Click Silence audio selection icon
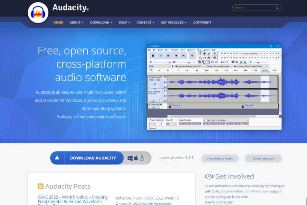The width and height of the screenshot is (307, 205). coord(216,62)
